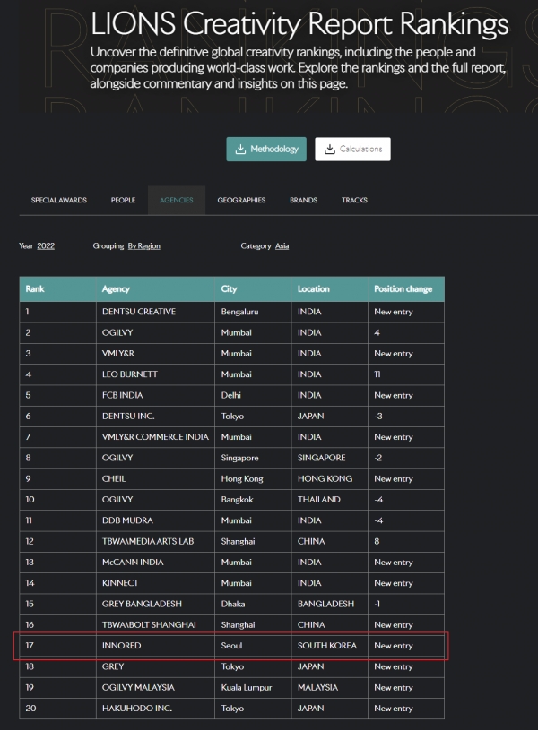Select the DENTSU INC. agency cell
Screen dimensions: 538x730
pos(155,416)
